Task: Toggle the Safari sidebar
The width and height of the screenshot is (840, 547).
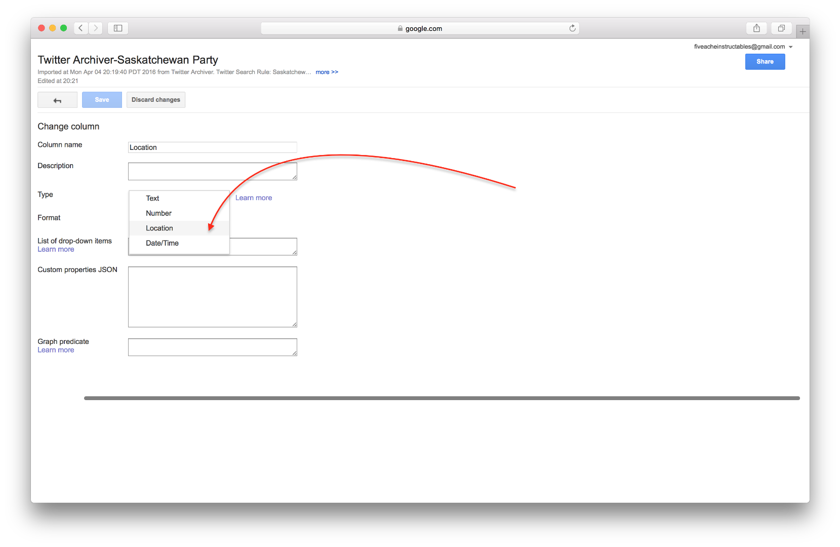Action: 117,28
